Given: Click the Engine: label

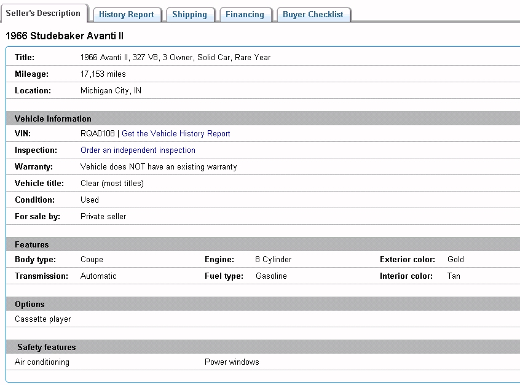Looking at the screenshot, I should [219, 259].
